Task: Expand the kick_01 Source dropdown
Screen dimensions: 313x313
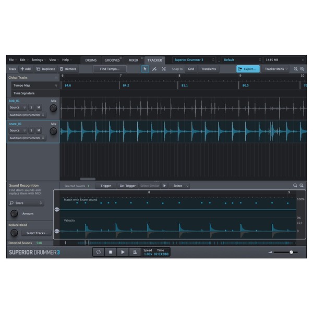Action: [17, 107]
